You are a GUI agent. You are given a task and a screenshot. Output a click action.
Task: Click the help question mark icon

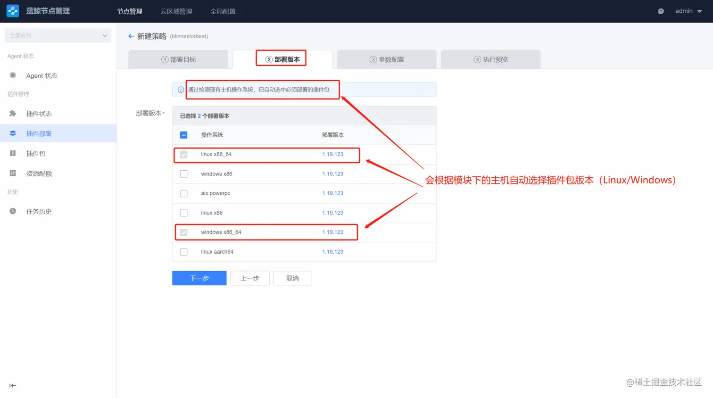click(661, 11)
